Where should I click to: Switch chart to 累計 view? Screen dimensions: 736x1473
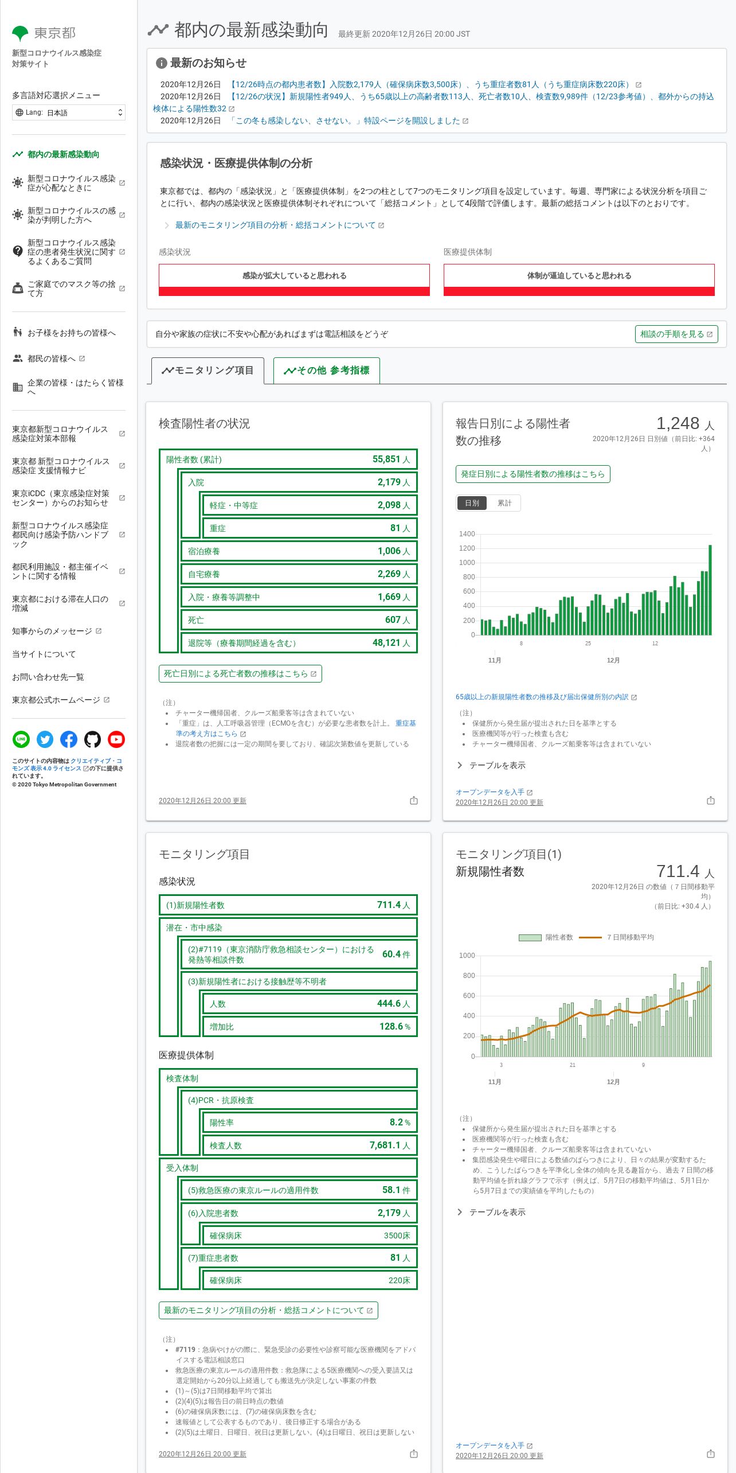(504, 503)
